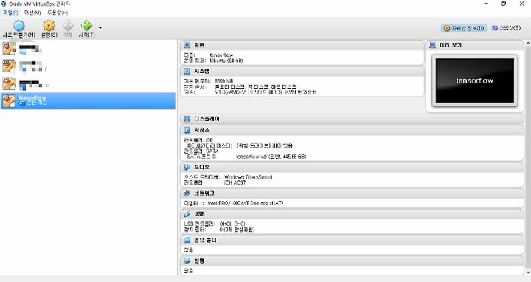Click the General (일반) section icon
The image size is (531, 282).
point(187,45)
